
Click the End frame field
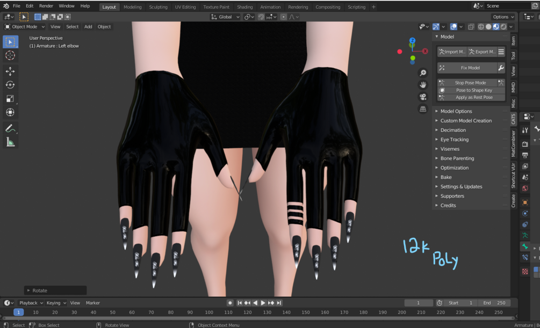[x=494, y=303]
